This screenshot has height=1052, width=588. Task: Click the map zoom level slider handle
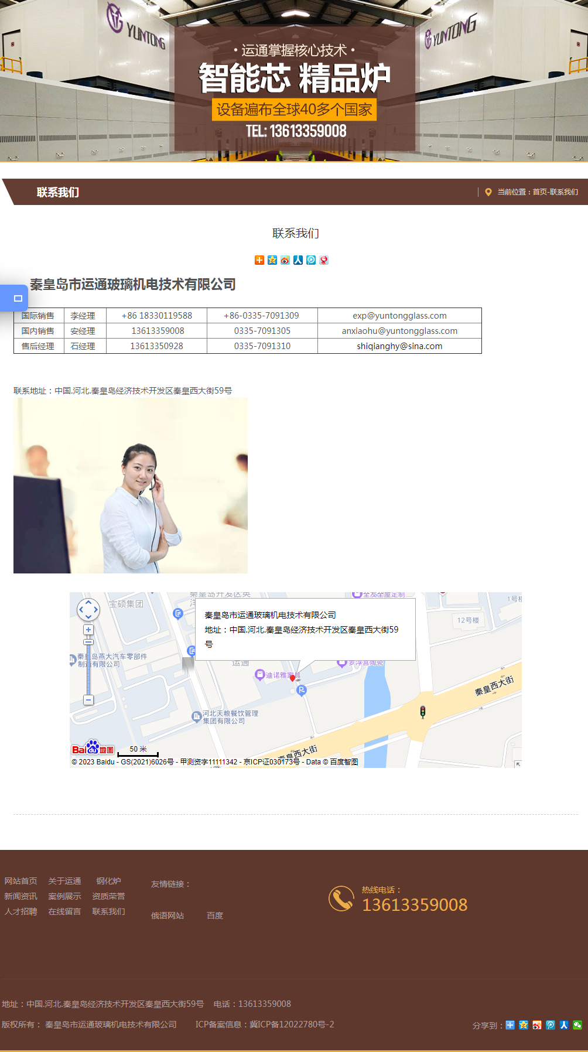pos(88,643)
